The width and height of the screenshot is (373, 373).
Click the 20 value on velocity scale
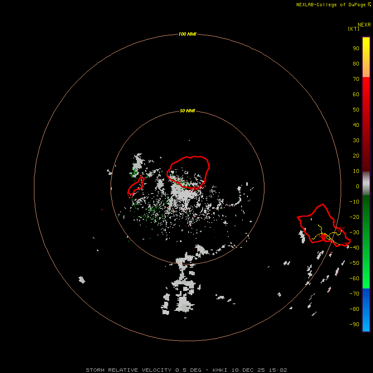[356, 156]
